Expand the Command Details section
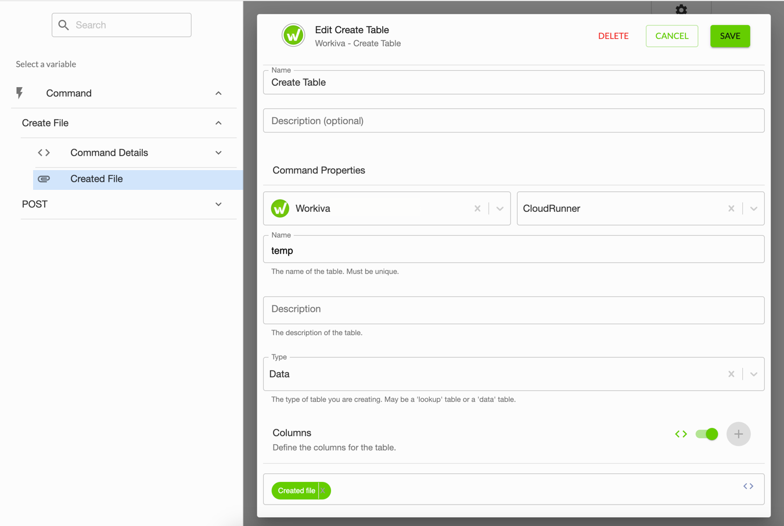This screenshot has height=526, width=784. pyautogui.click(x=218, y=153)
